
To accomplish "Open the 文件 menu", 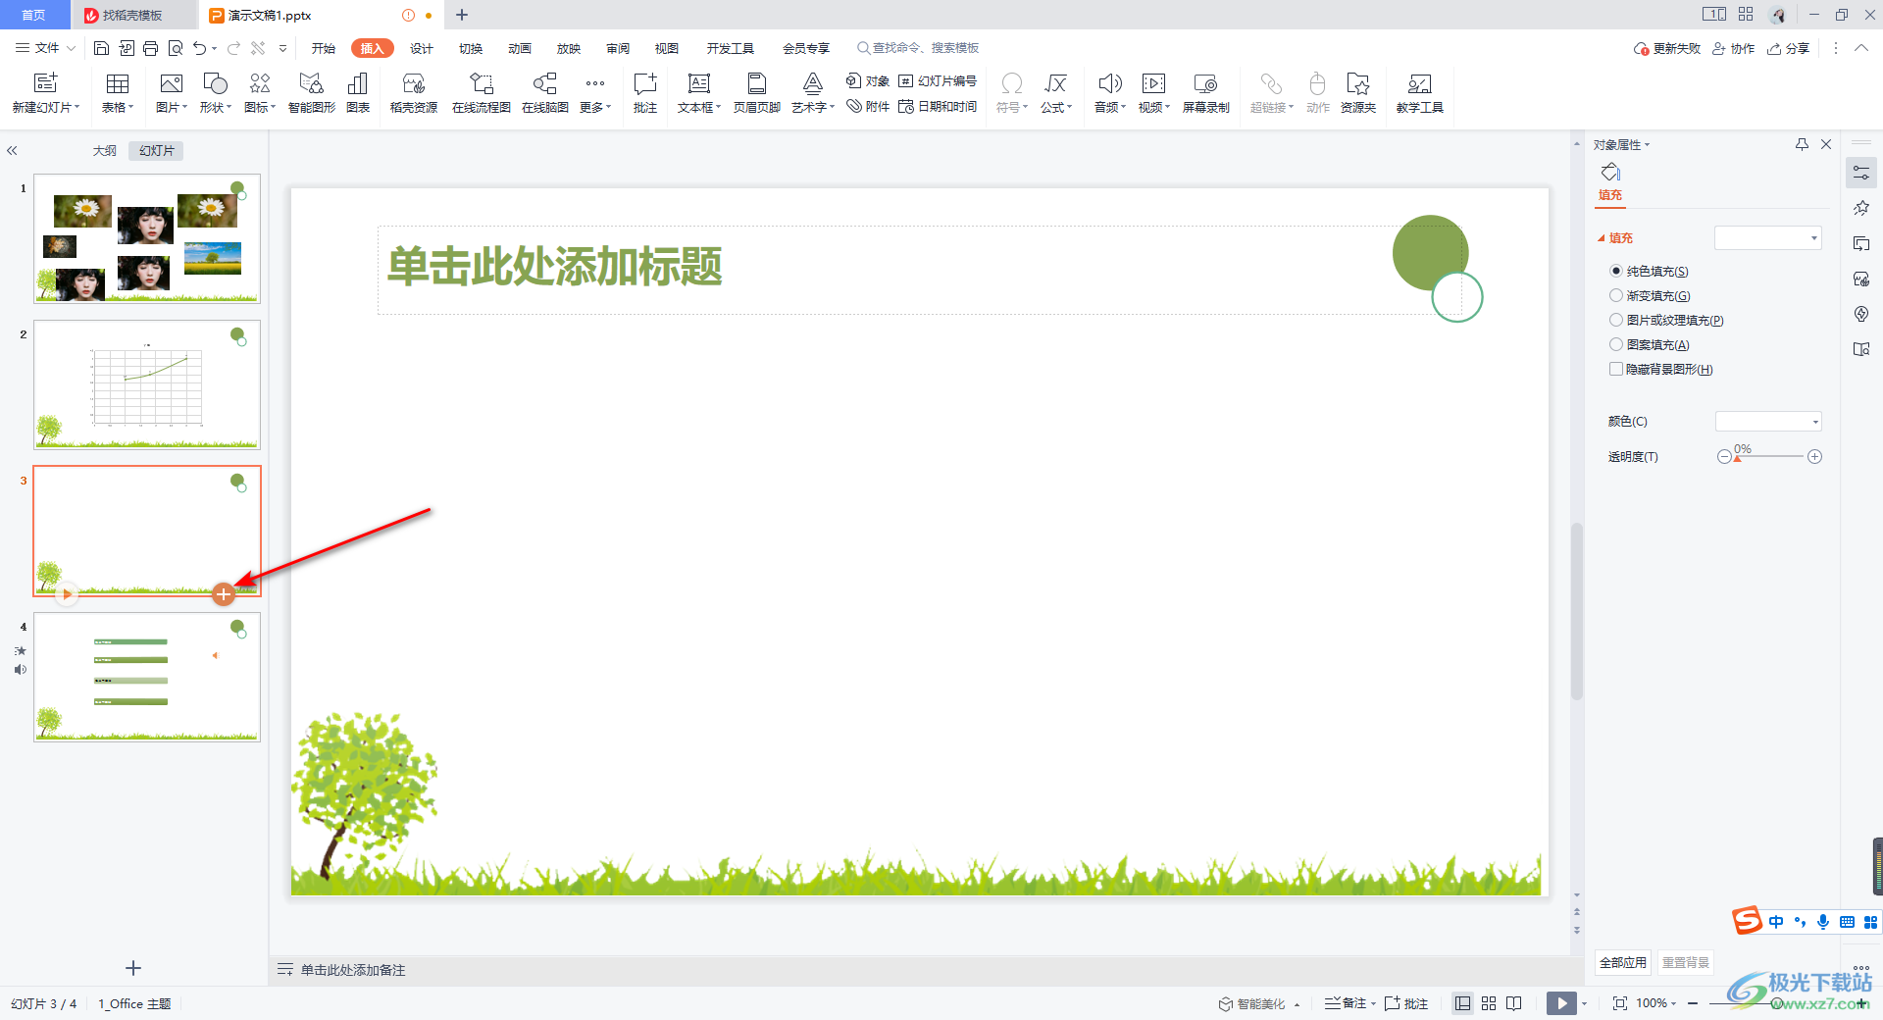I will click(x=45, y=48).
